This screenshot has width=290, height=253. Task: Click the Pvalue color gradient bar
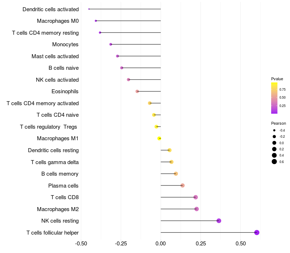pos(274,98)
